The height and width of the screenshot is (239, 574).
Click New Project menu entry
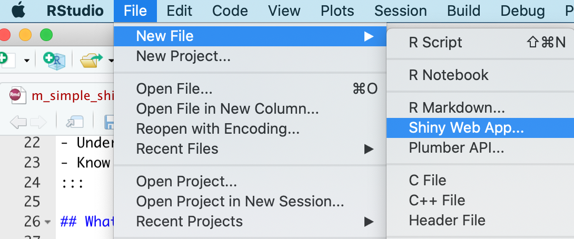tap(183, 56)
